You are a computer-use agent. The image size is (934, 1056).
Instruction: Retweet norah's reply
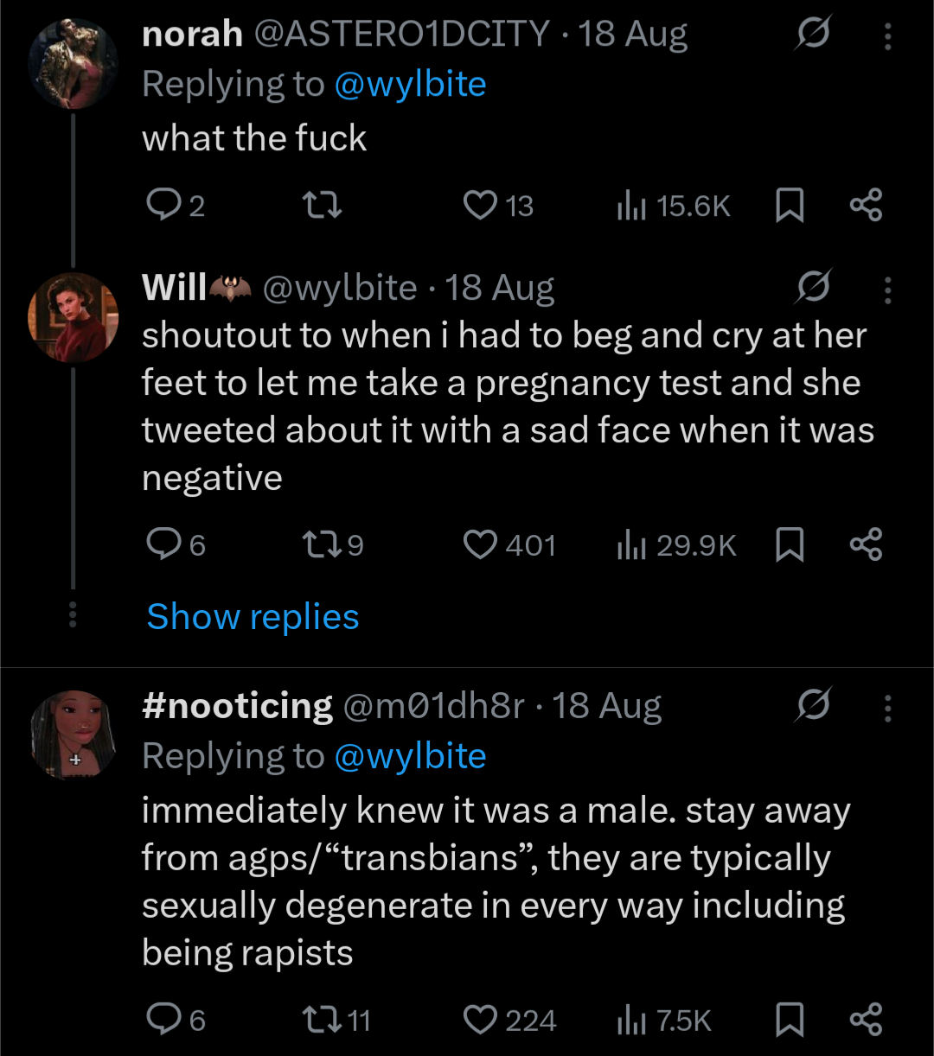321,206
